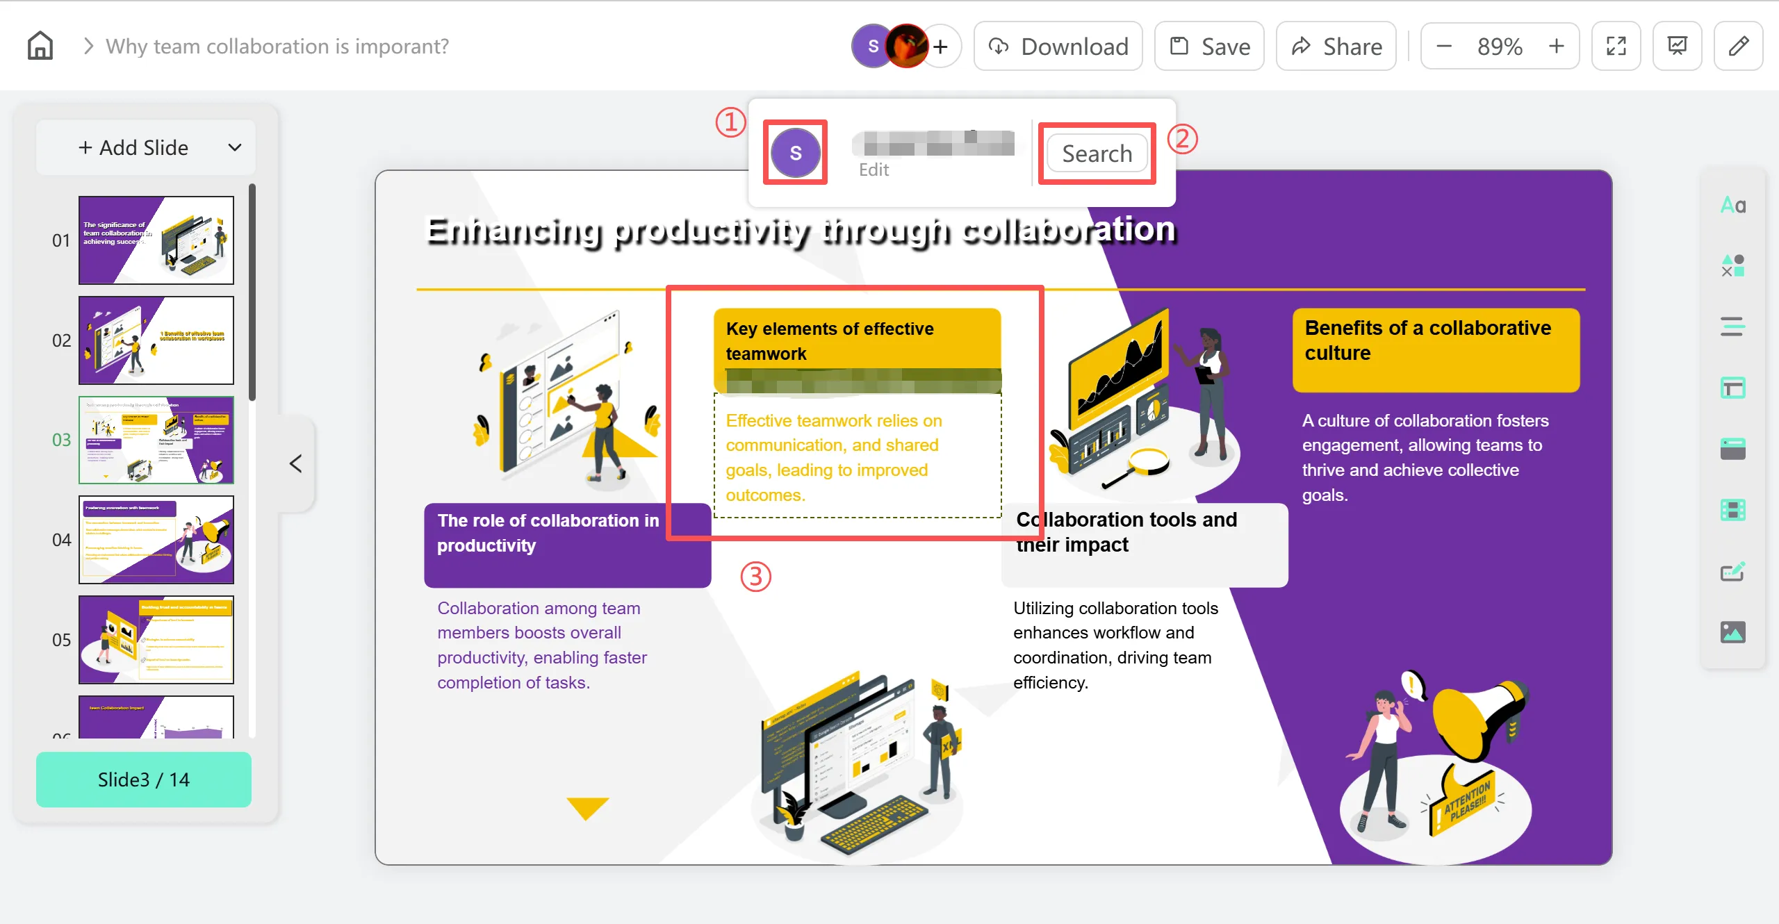Collapse the slide panel with chevron

coord(296,463)
